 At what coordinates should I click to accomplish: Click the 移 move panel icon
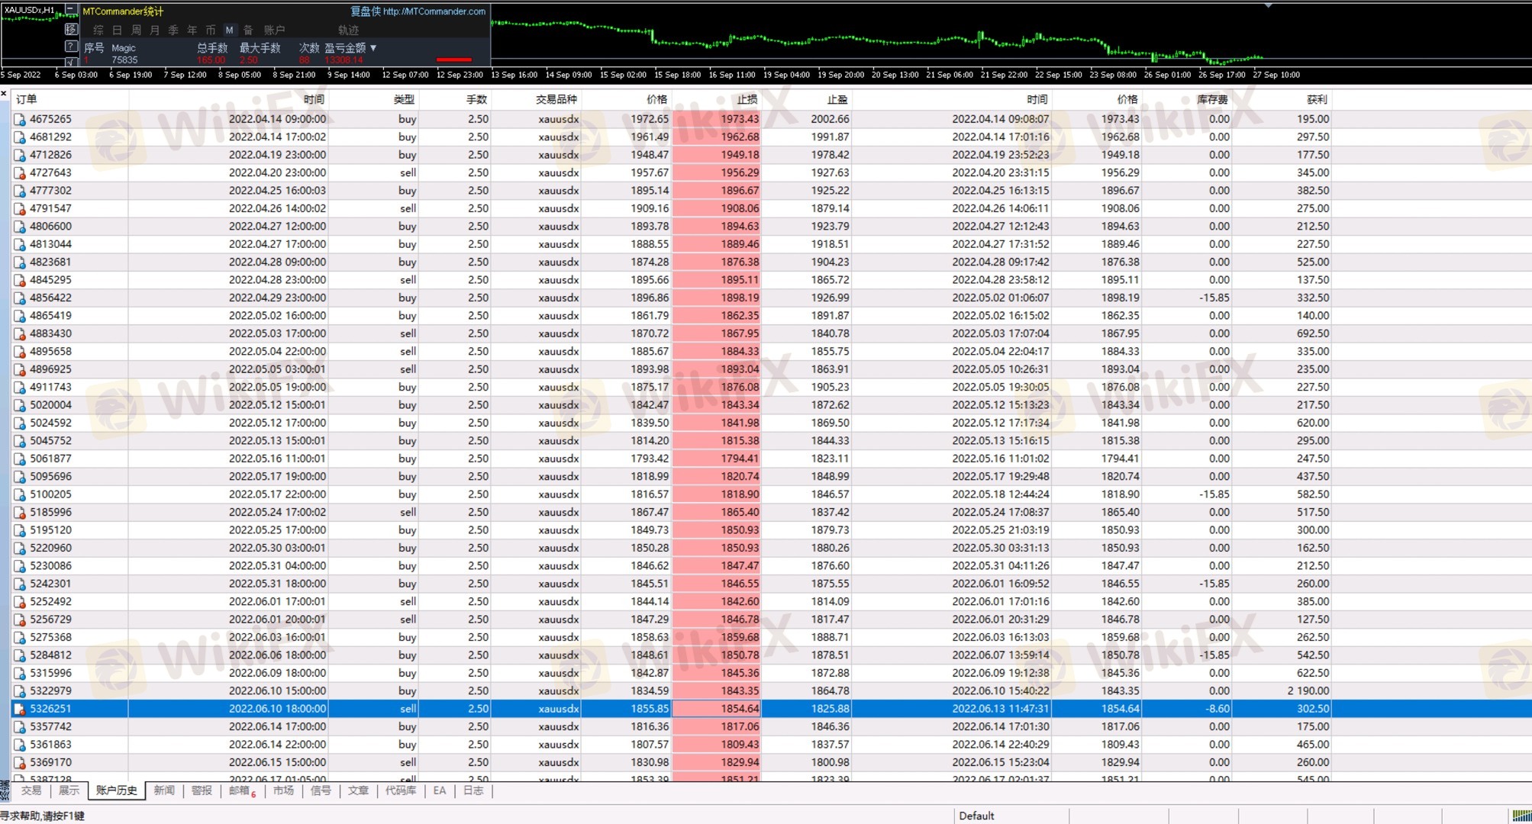pyautogui.click(x=70, y=29)
